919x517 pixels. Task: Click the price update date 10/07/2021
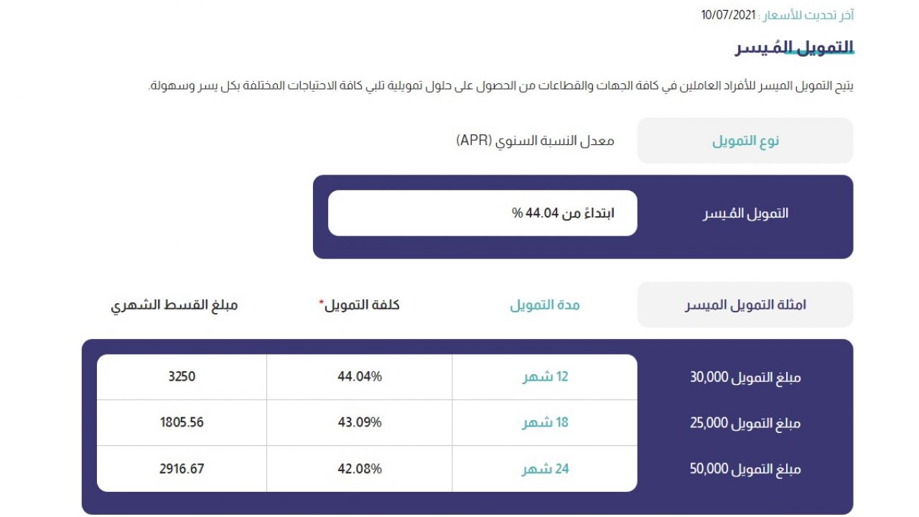click(729, 14)
